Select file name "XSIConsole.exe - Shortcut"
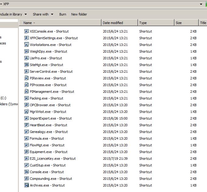 coord(49,31)
